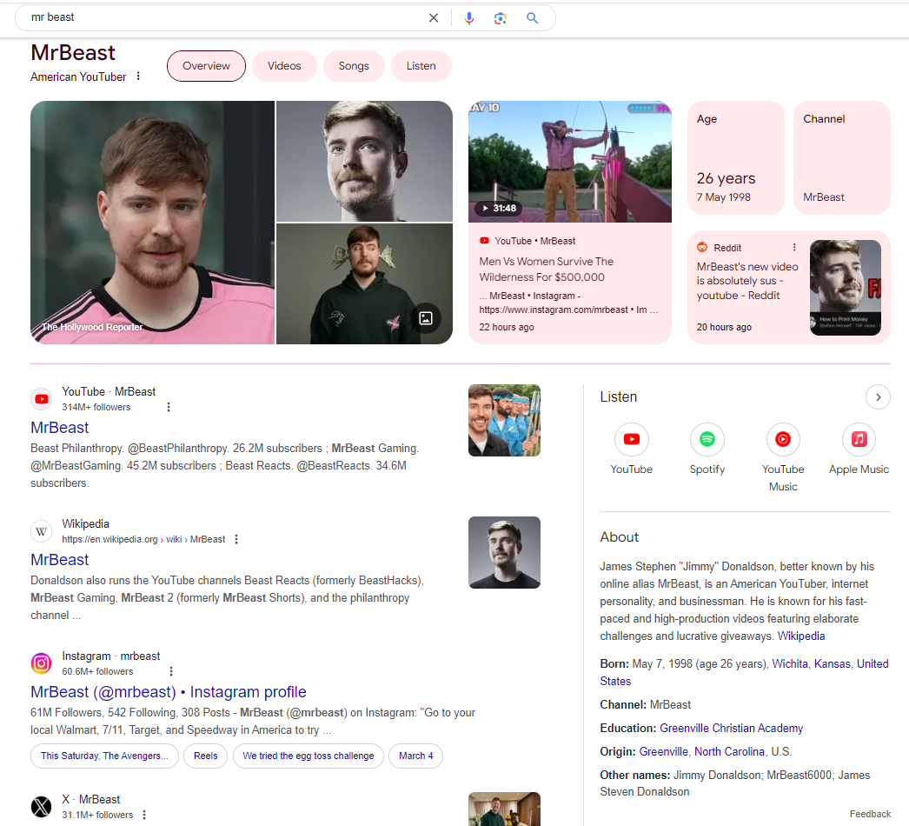Image resolution: width=909 pixels, height=826 pixels.
Task: Click the 'This Saturday, The Avengers...' chip
Action: point(104,756)
